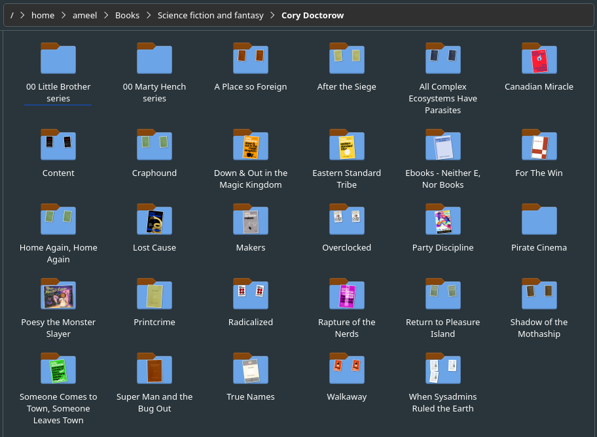The image size is (597, 437).
Task: Select Super Man and the Bug Out folder icon
Action: [154, 368]
